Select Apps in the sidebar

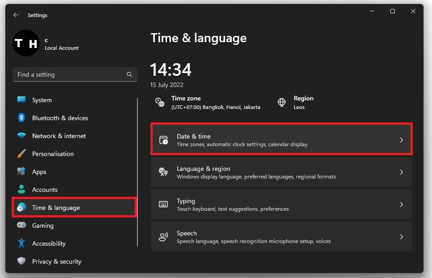[74, 172]
